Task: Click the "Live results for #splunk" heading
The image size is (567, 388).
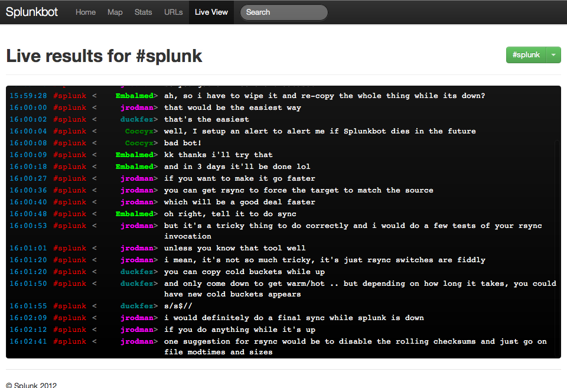Action: pyautogui.click(x=104, y=56)
